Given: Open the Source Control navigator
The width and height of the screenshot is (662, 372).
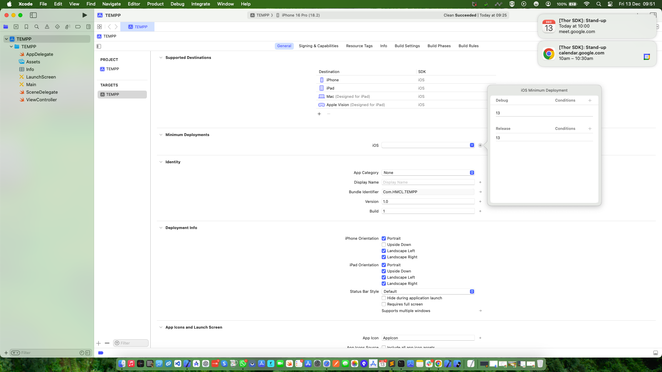Looking at the screenshot, I should pos(16,27).
